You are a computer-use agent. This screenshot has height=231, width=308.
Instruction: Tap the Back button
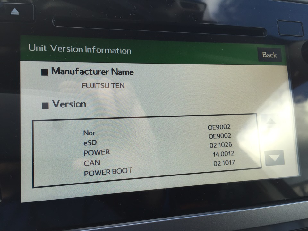pyautogui.click(x=269, y=55)
